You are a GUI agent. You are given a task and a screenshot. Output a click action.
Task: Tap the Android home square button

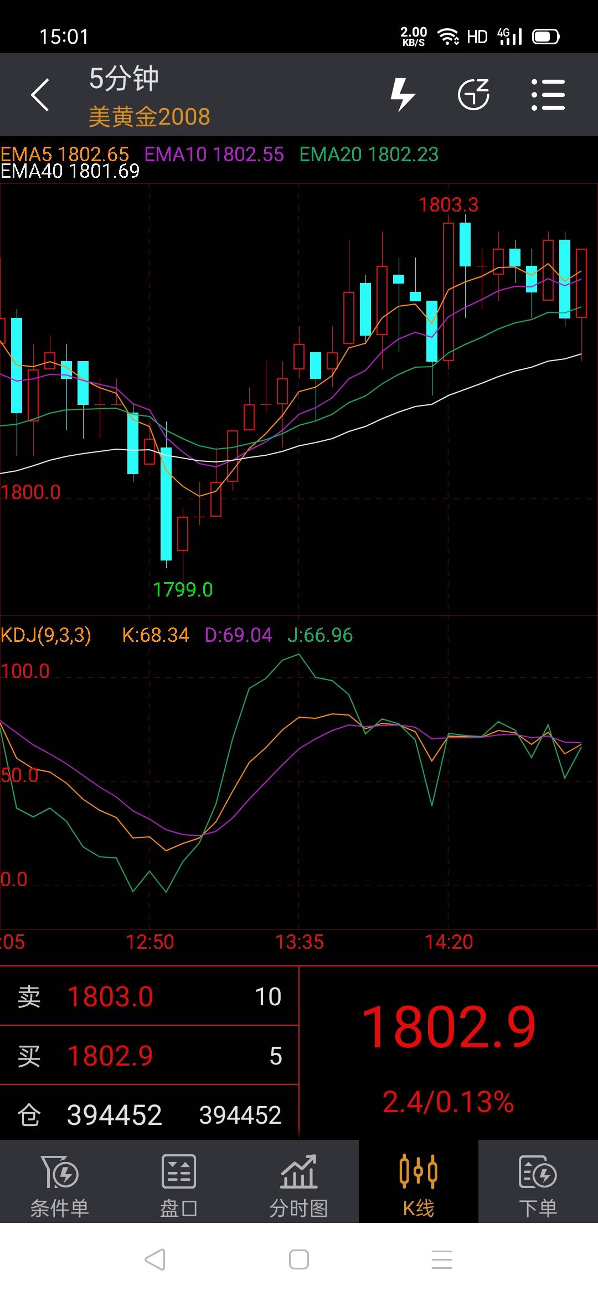pos(299,1259)
